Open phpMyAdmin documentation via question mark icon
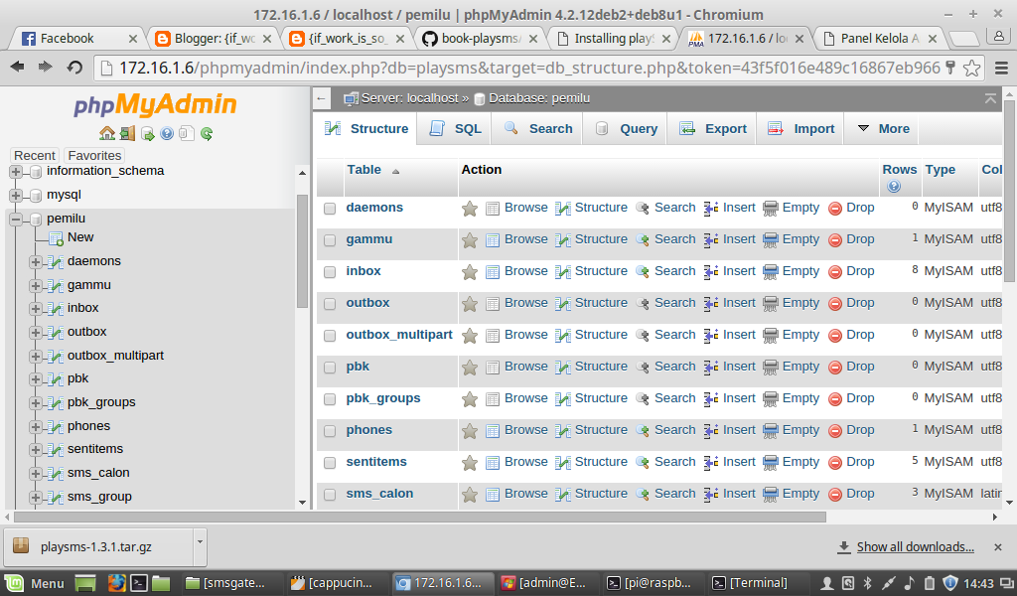 pos(168,132)
